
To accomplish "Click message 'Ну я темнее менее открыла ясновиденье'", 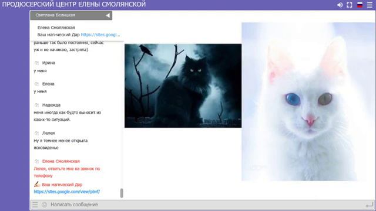I will [x=61, y=144].
